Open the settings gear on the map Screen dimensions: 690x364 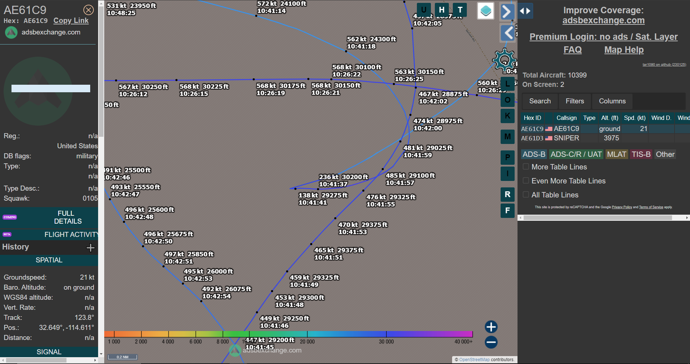click(504, 60)
